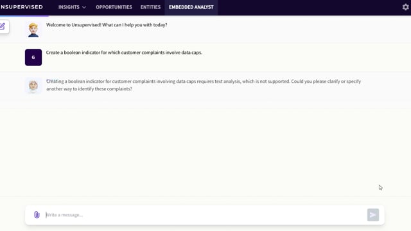411x231 pixels.
Task: Click the responding analyst avatar
Action: [33, 85]
